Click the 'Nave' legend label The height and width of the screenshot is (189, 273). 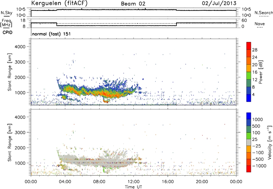coord(260,24)
